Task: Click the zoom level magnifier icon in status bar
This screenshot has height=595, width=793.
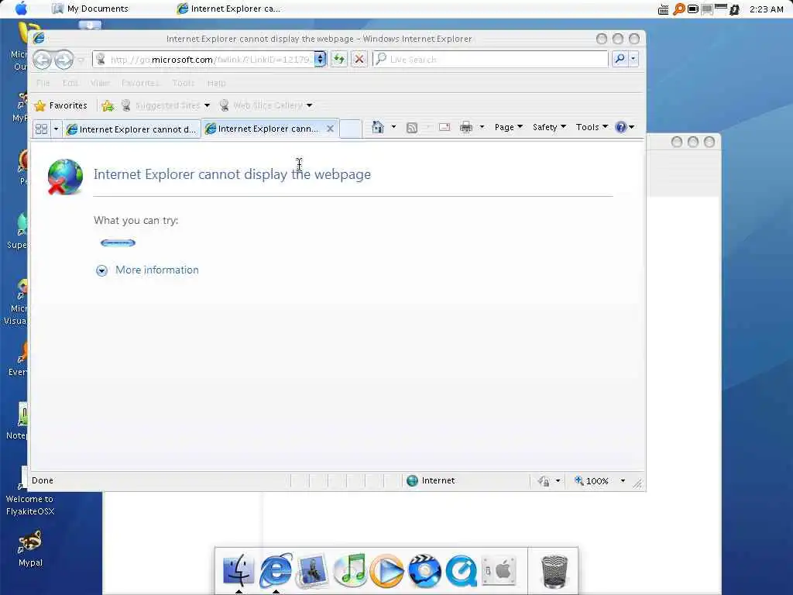Action: pos(578,480)
